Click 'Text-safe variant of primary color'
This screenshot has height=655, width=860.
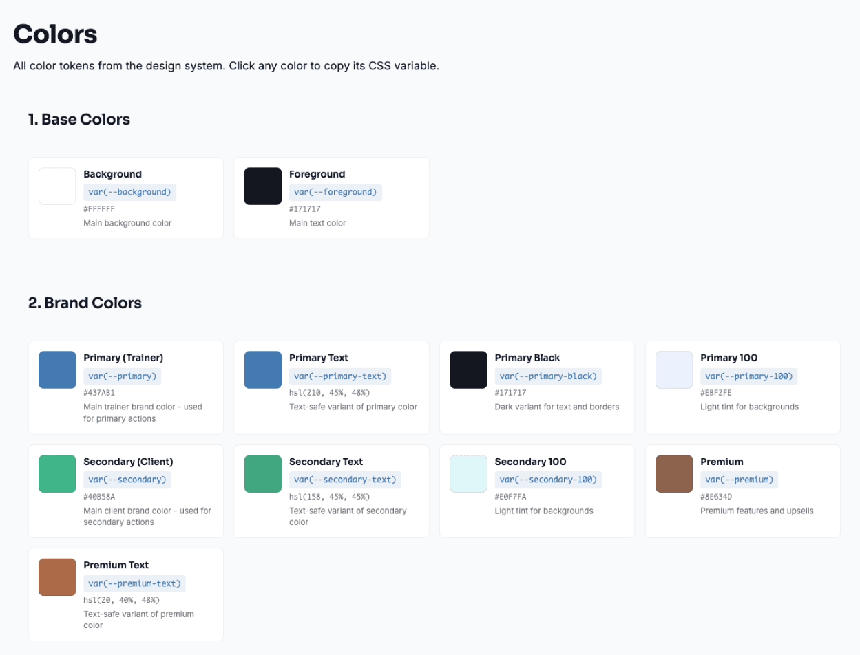tap(353, 407)
